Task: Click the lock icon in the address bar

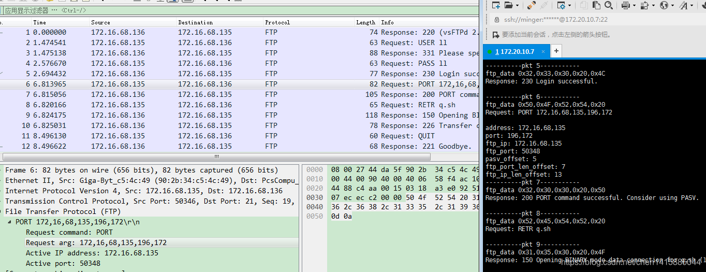Action: click(496, 19)
